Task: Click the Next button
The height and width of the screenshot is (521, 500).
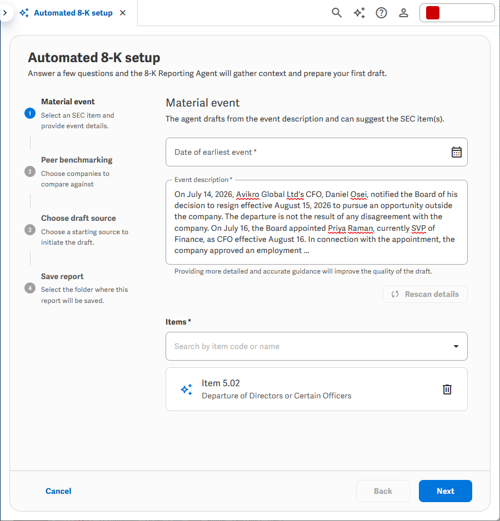Action: [x=445, y=491]
